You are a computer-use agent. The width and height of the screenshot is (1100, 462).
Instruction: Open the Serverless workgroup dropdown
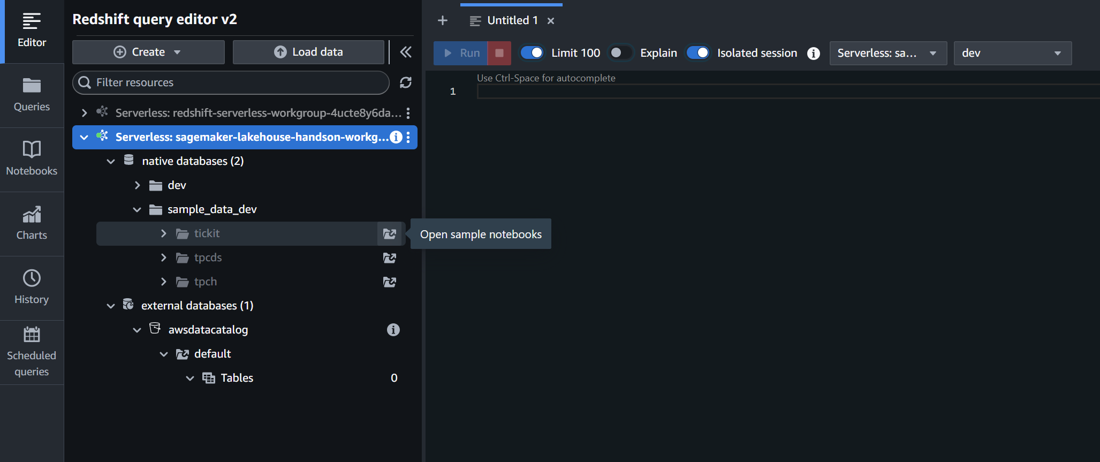pyautogui.click(x=888, y=53)
